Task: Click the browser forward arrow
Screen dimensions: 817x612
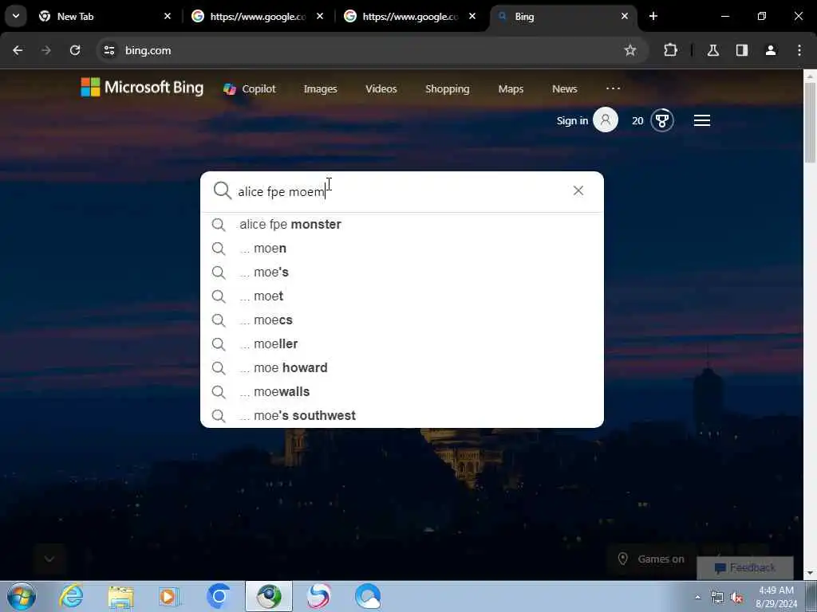Action: [46, 50]
